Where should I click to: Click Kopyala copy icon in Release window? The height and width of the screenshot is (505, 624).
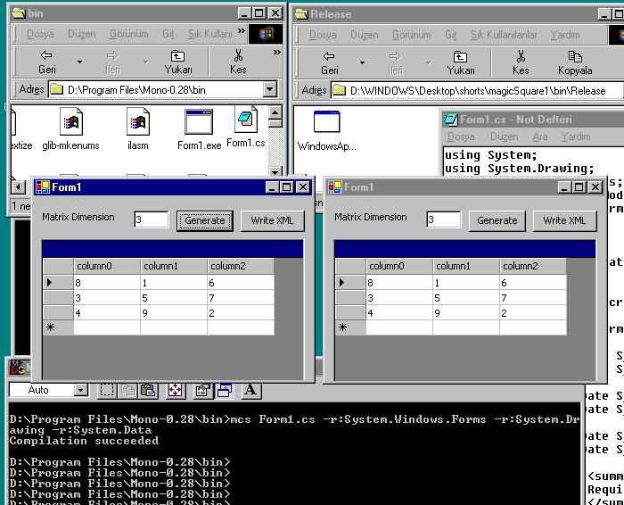(575, 56)
